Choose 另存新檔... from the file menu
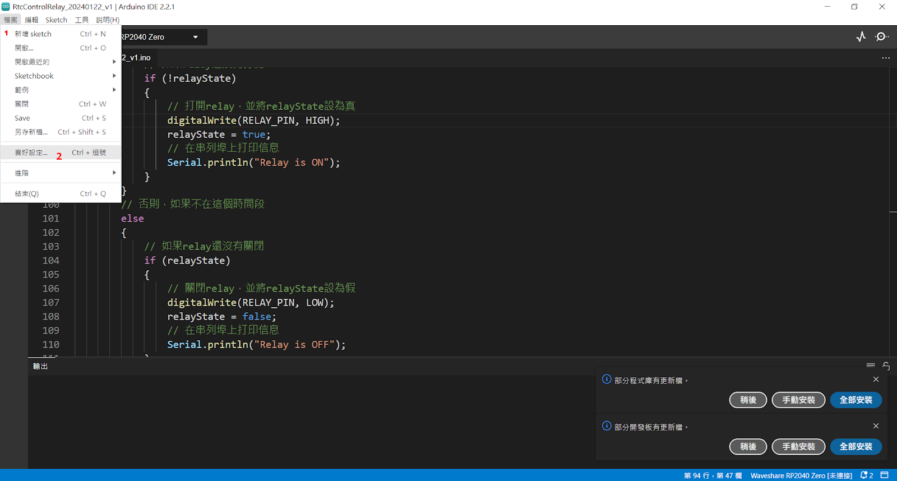The height and width of the screenshot is (481, 897). tap(61, 132)
